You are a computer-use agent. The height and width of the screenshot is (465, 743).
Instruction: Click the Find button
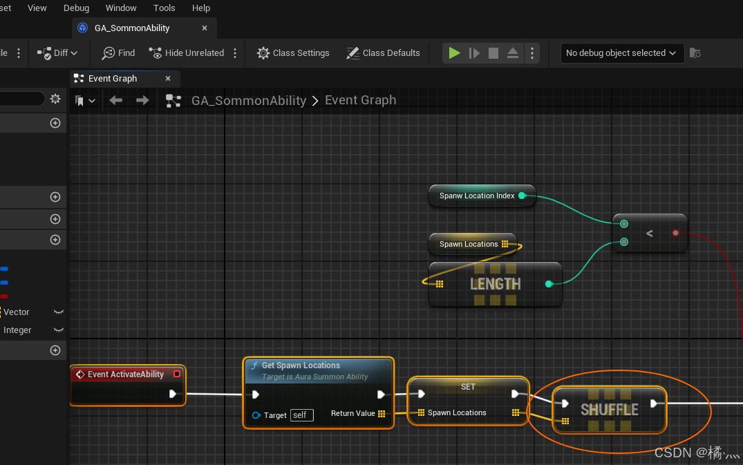click(x=118, y=53)
